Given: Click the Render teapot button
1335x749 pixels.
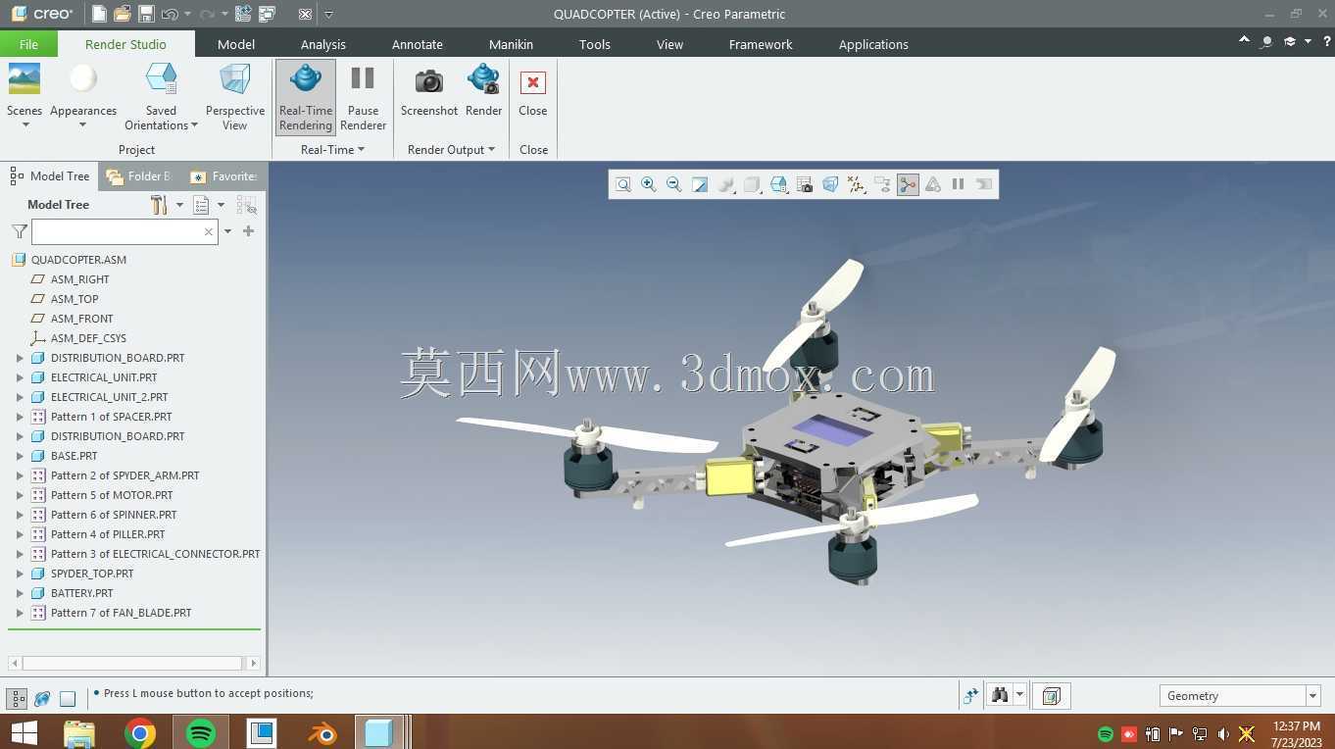Looking at the screenshot, I should 483,91.
